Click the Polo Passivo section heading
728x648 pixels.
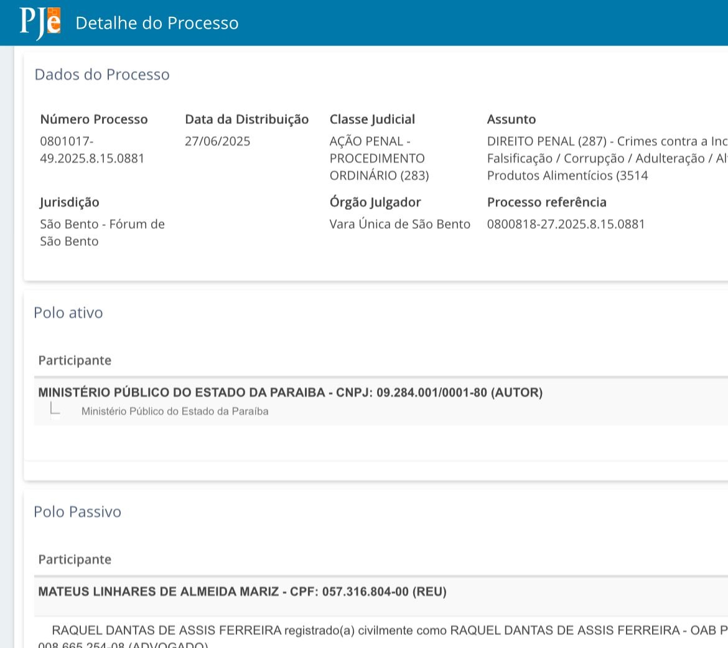point(77,512)
